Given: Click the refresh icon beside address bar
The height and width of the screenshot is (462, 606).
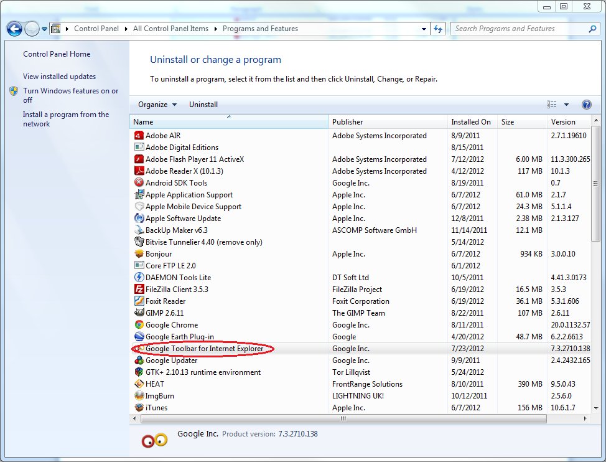Looking at the screenshot, I should click(439, 29).
